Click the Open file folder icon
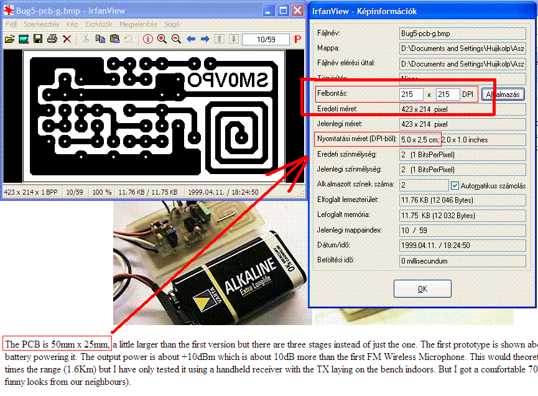This screenshot has width=538, height=396. click(9, 39)
